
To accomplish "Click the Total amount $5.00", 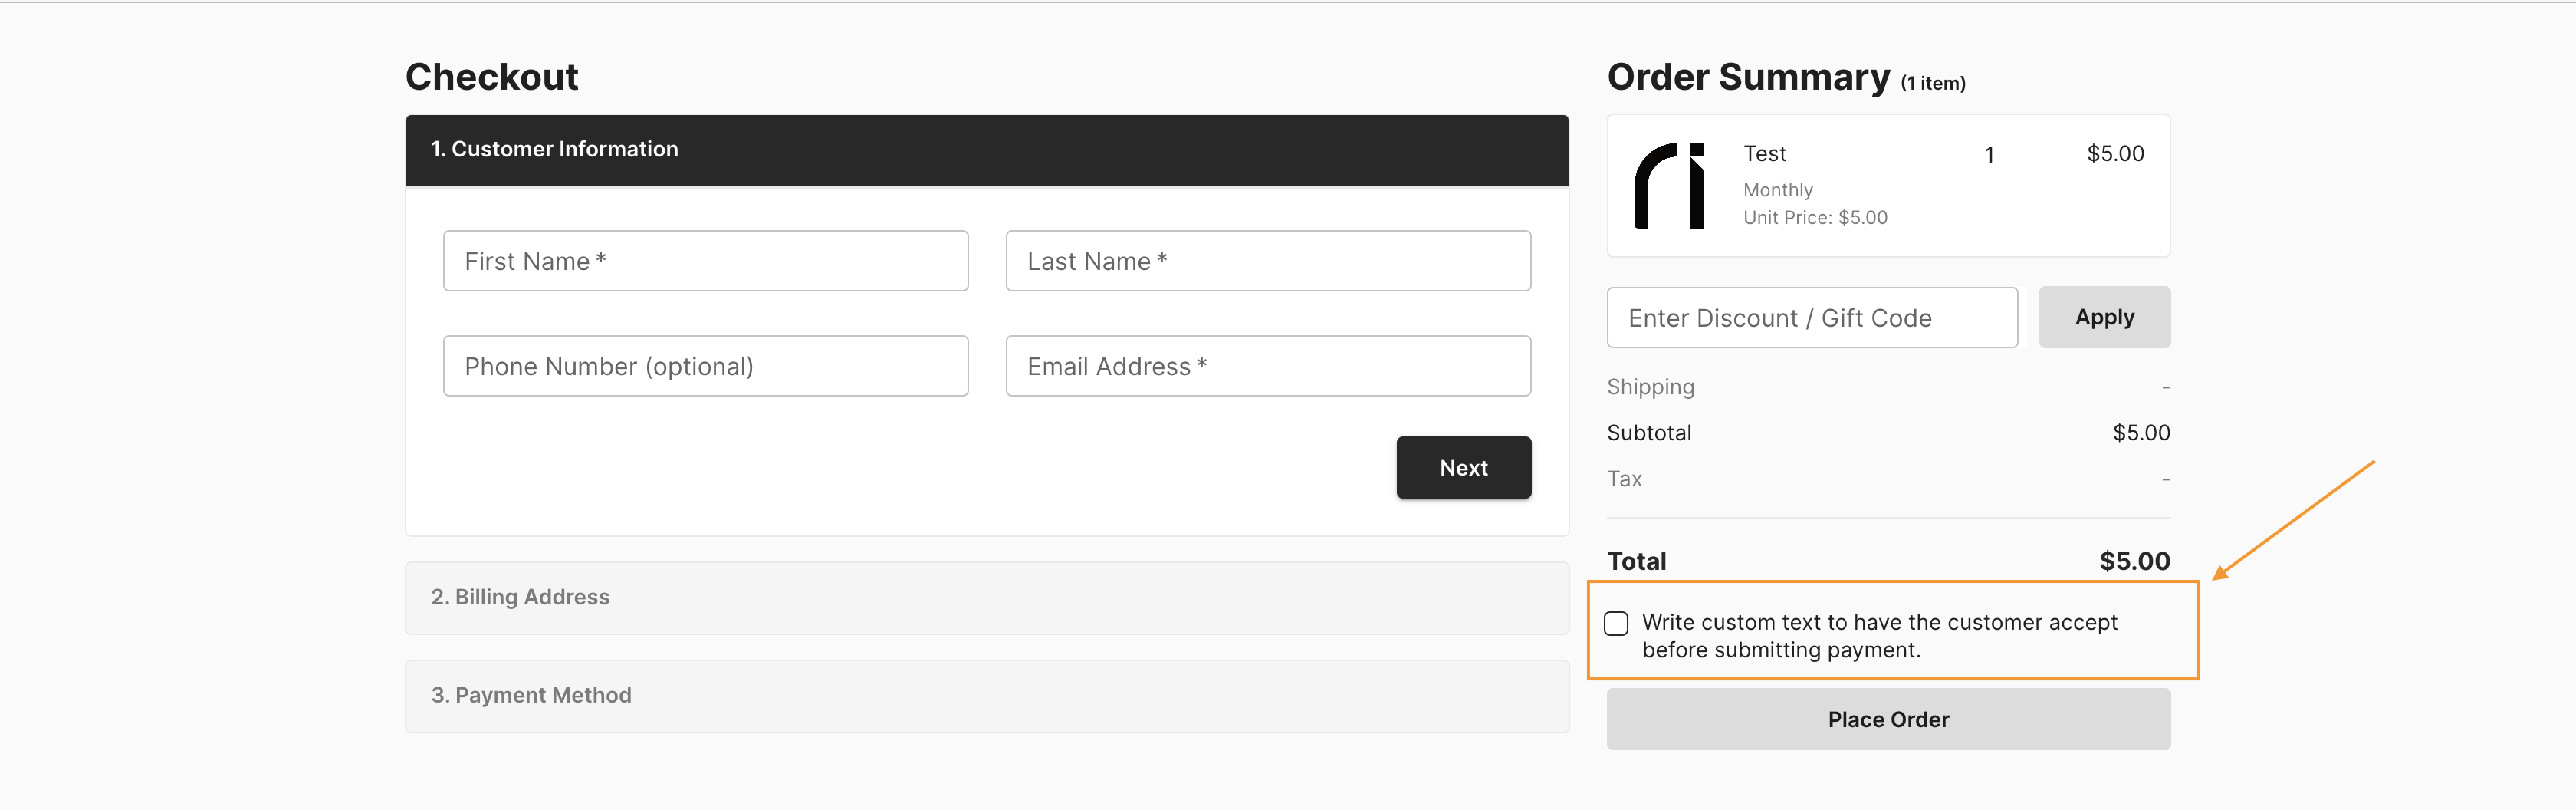I will tap(2134, 561).
